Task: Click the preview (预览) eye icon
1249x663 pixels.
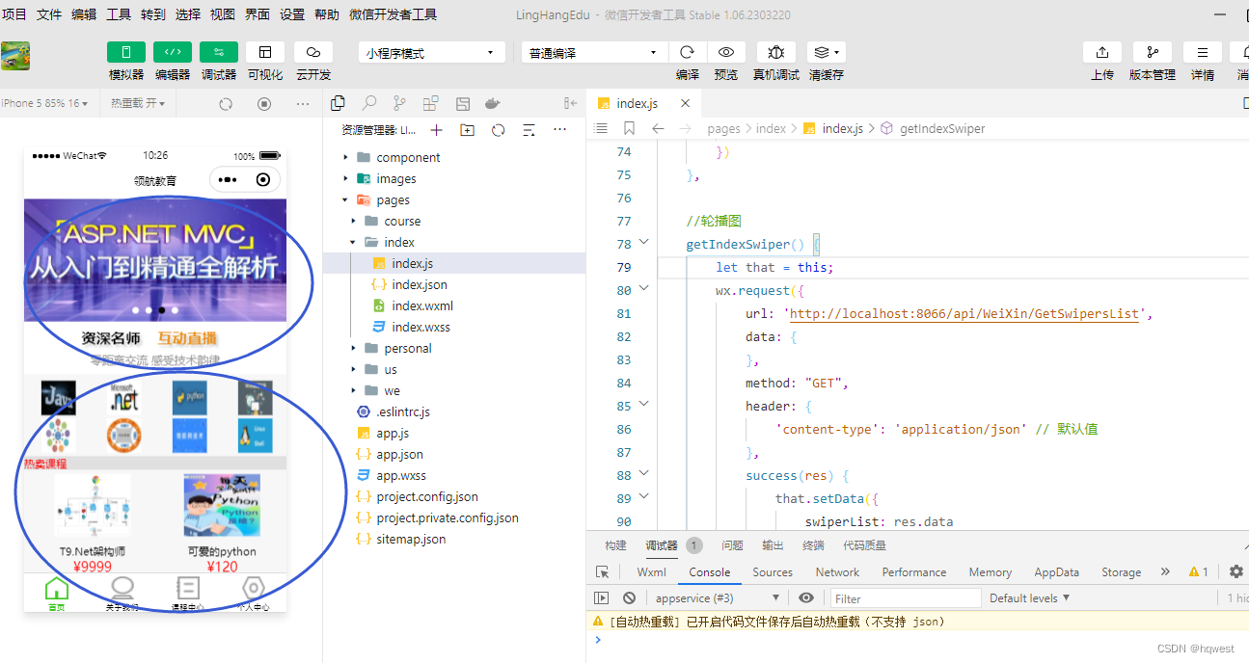Action: pos(726,52)
